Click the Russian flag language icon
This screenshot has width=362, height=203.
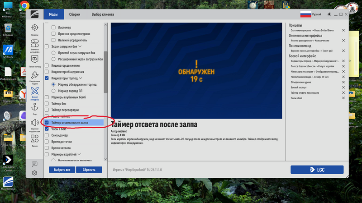coord(306,14)
